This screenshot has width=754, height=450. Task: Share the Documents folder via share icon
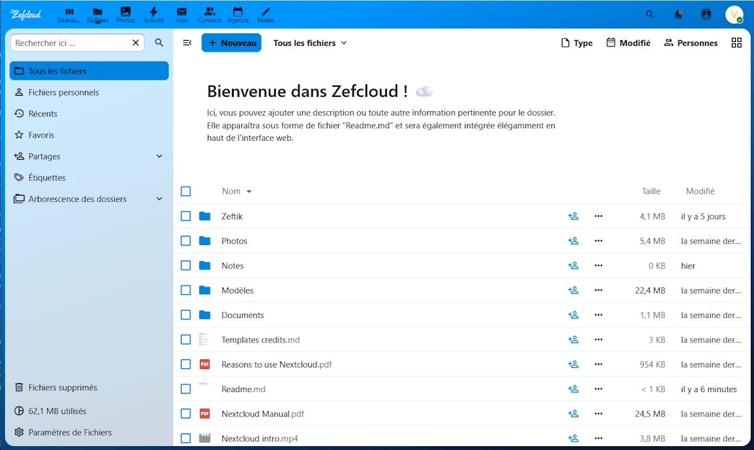pyautogui.click(x=573, y=315)
